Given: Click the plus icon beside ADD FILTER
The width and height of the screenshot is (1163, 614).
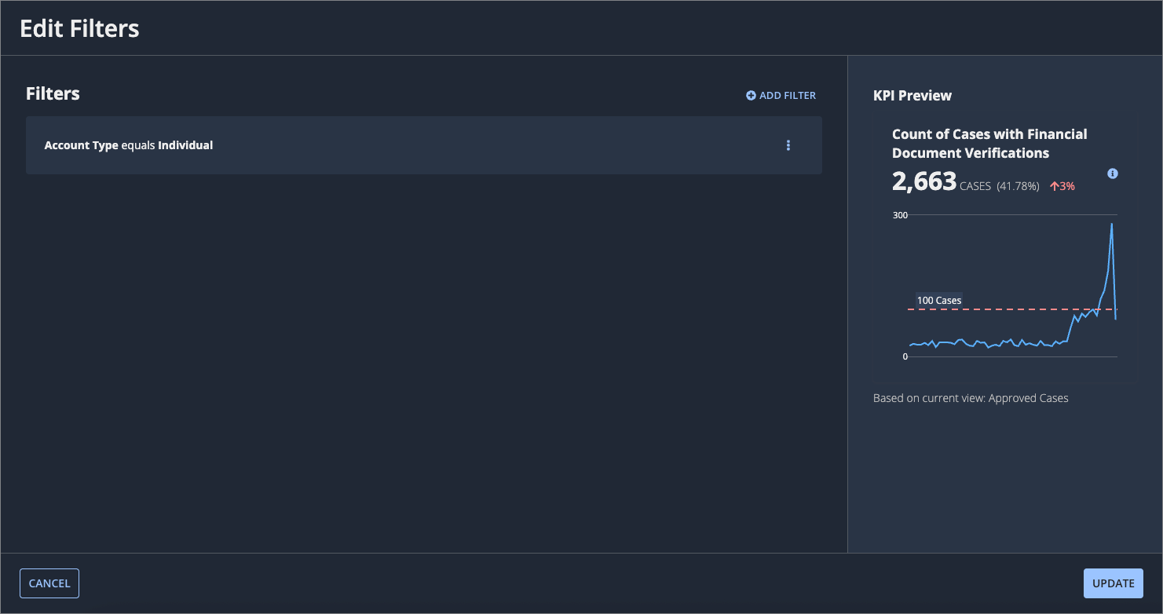Looking at the screenshot, I should coord(751,95).
